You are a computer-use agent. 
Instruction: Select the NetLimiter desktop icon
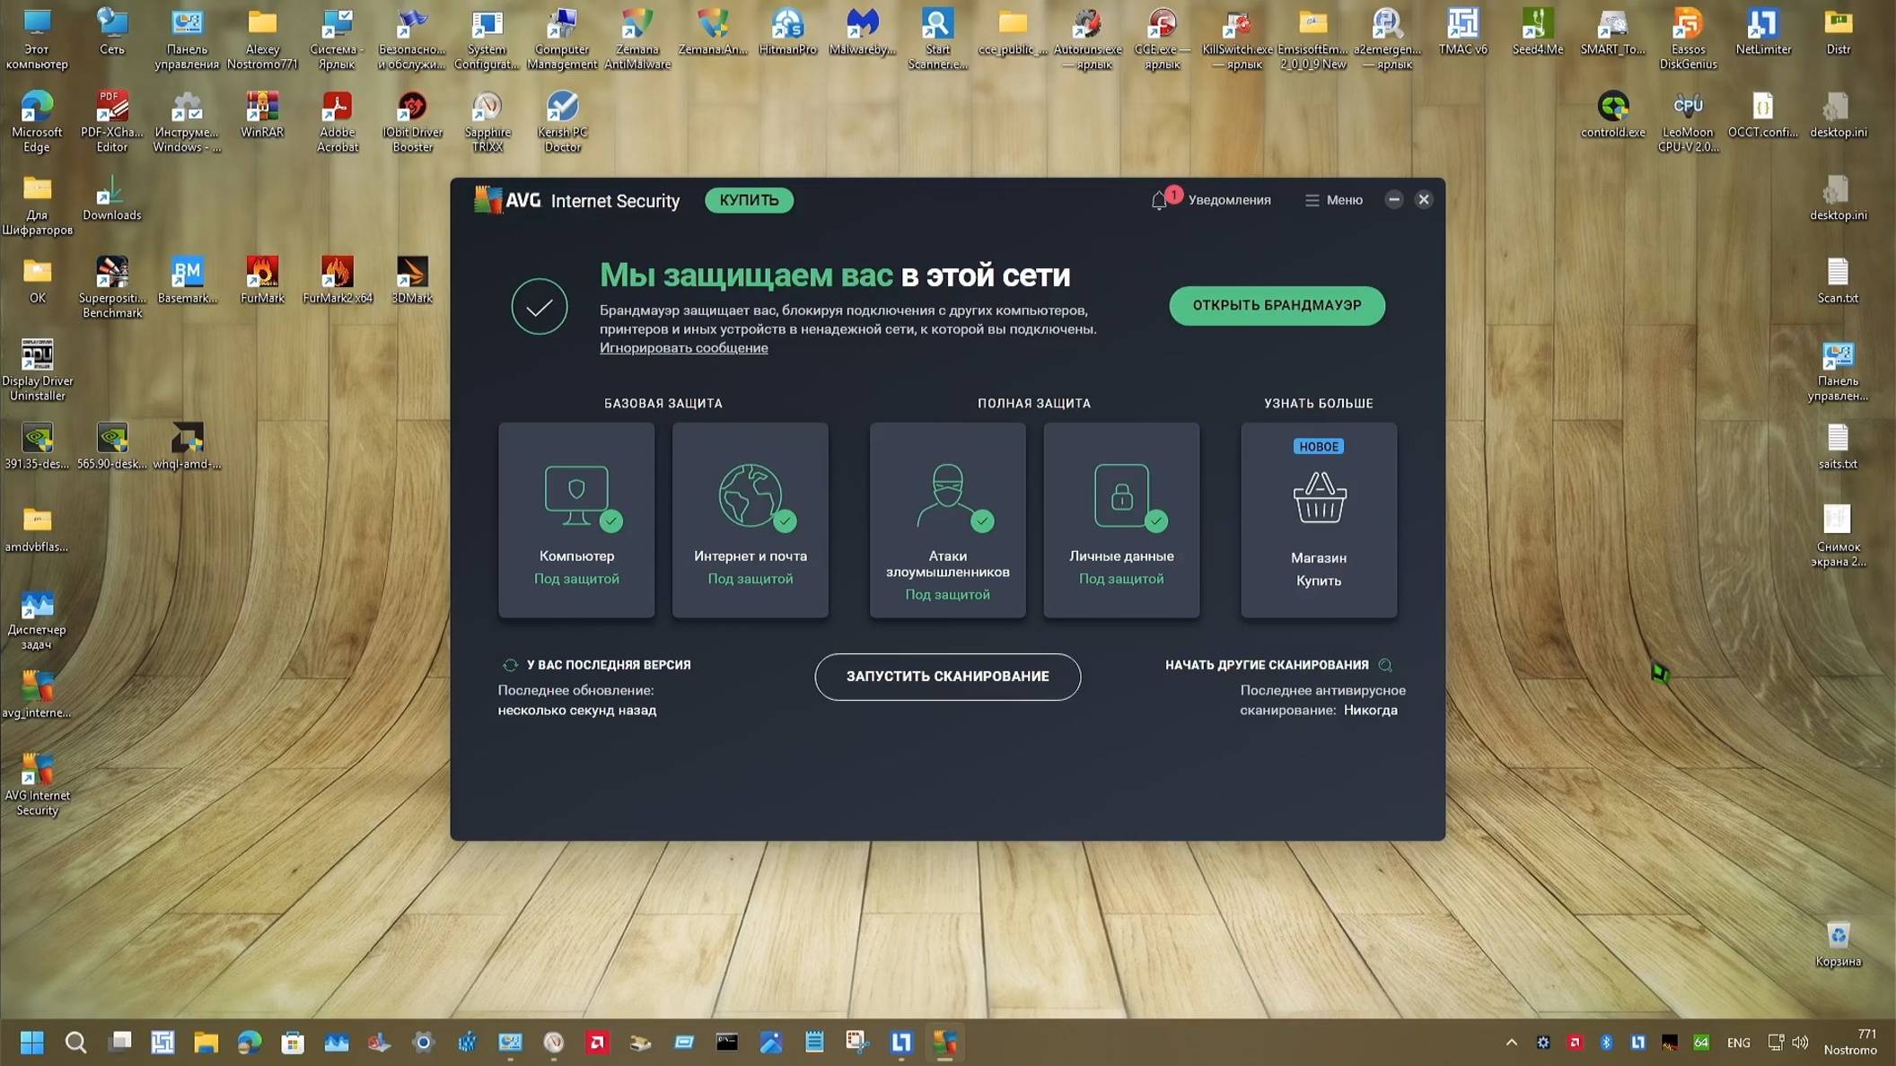(x=1763, y=32)
